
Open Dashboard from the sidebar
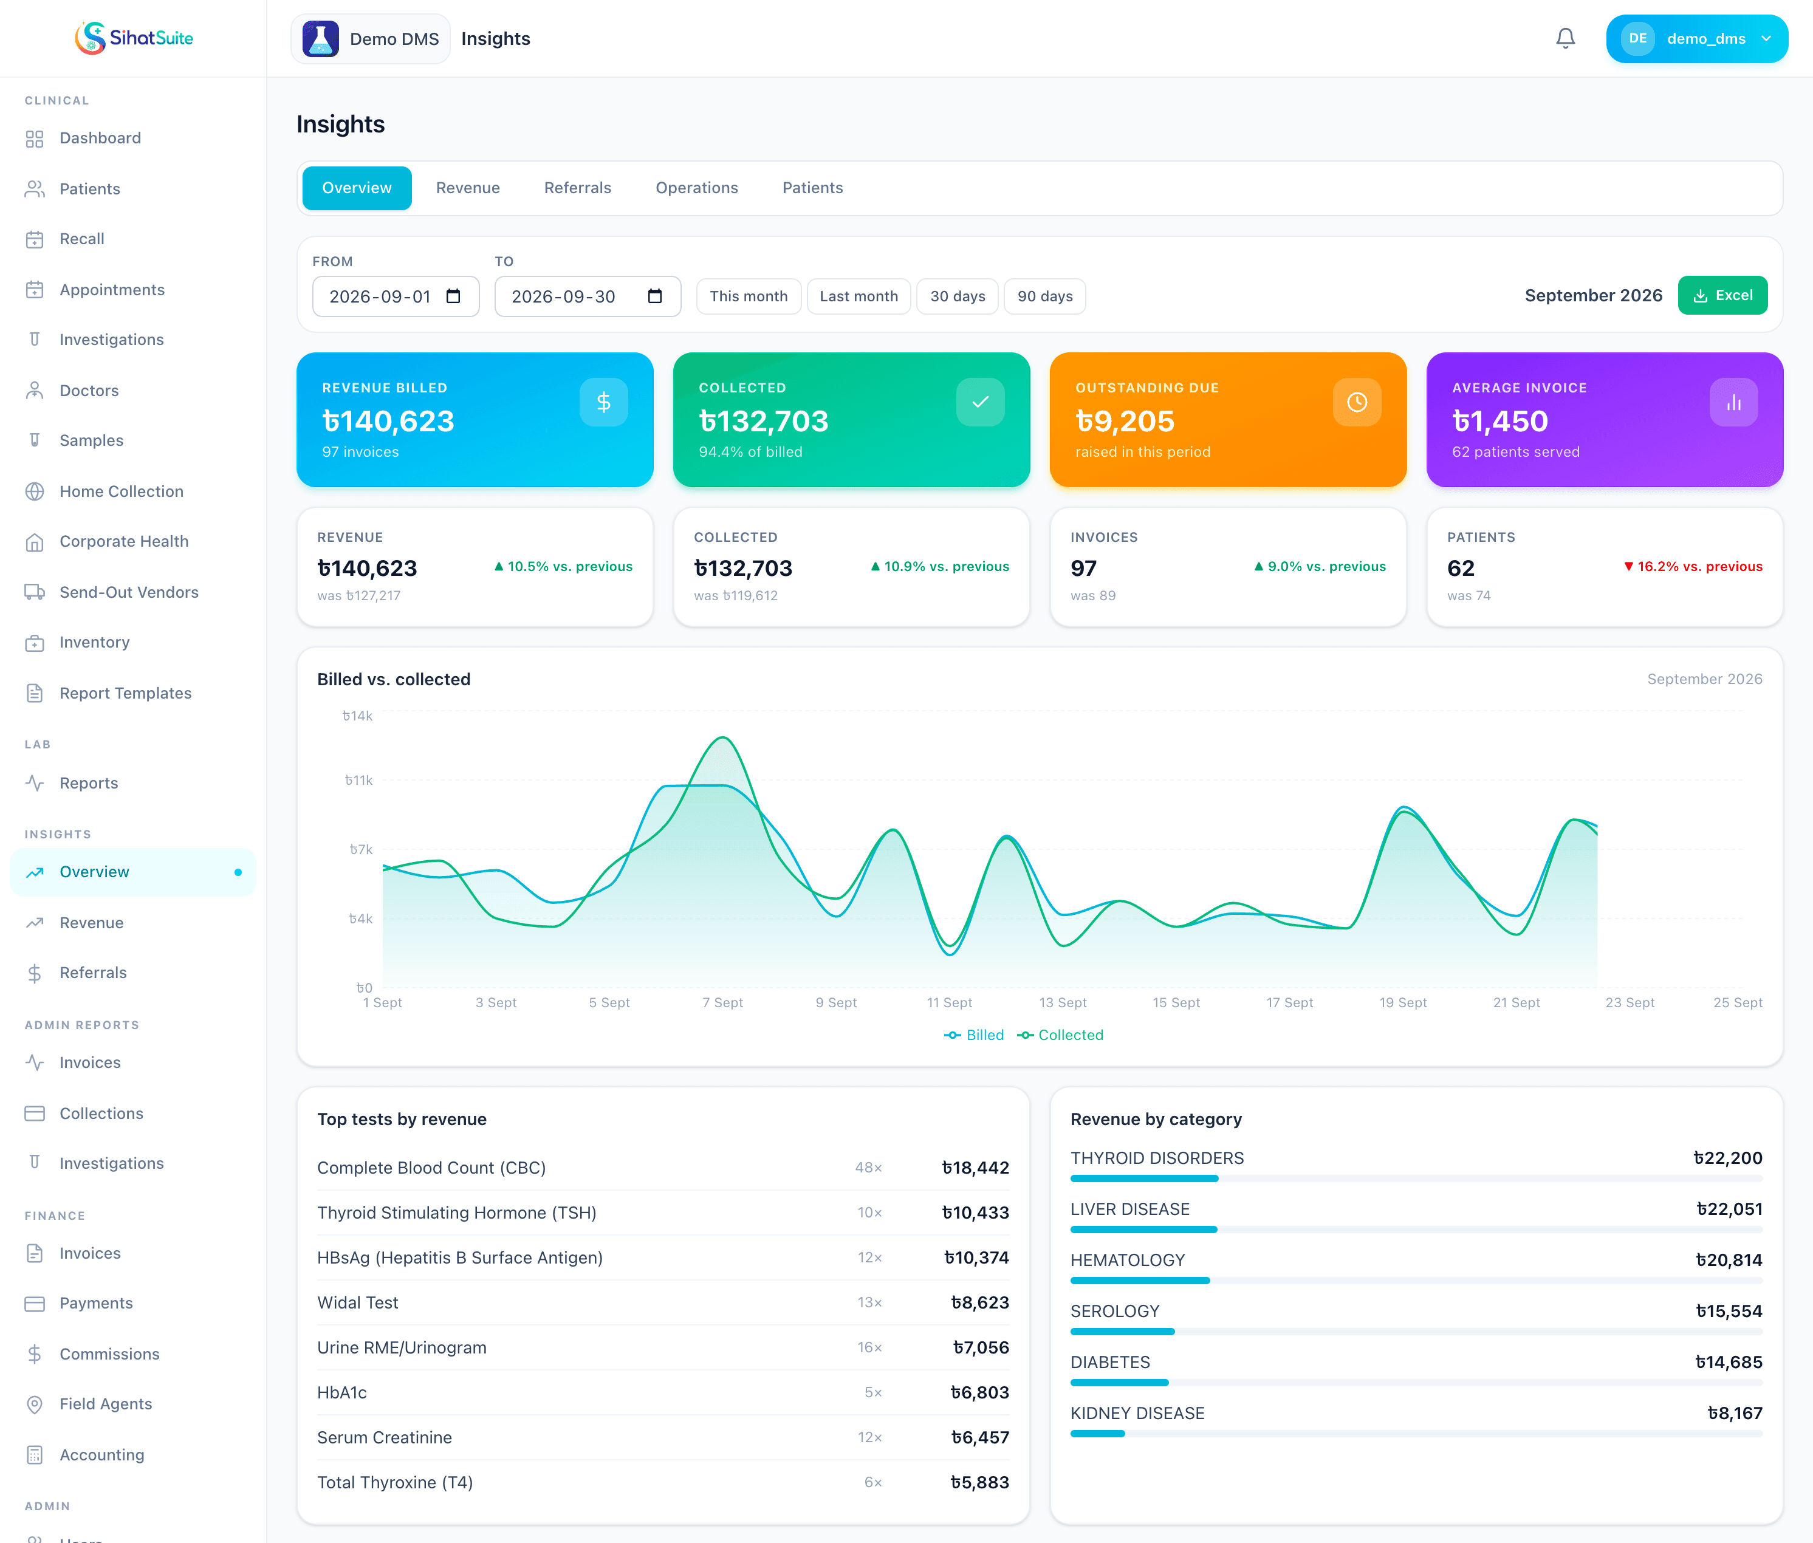point(133,139)
